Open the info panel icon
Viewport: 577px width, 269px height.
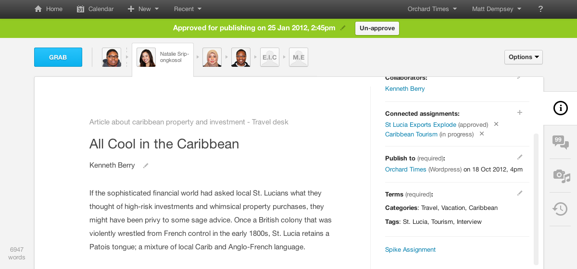point(560,108)
